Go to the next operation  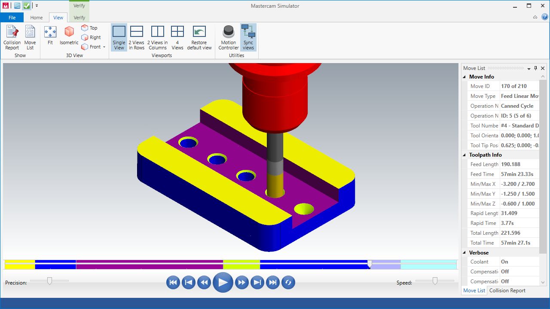click(257, 282)
